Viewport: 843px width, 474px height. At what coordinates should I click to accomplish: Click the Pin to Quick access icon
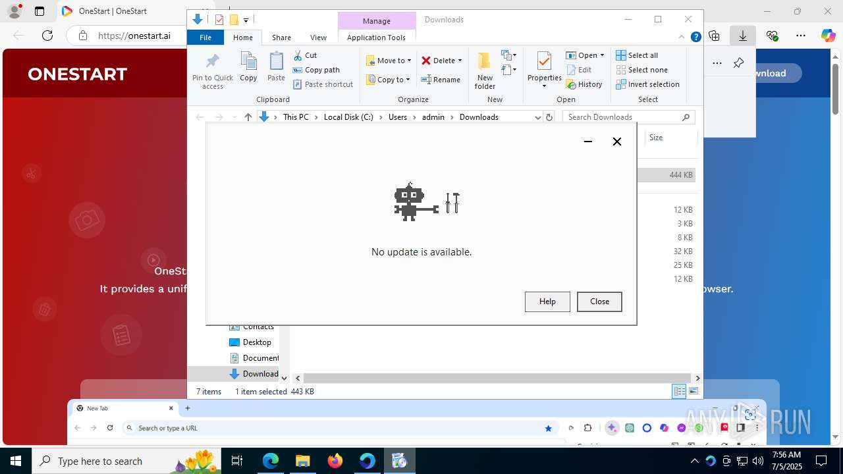click(212, 71)
